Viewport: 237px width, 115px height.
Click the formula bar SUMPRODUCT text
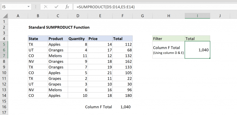(x=106, y=7)
